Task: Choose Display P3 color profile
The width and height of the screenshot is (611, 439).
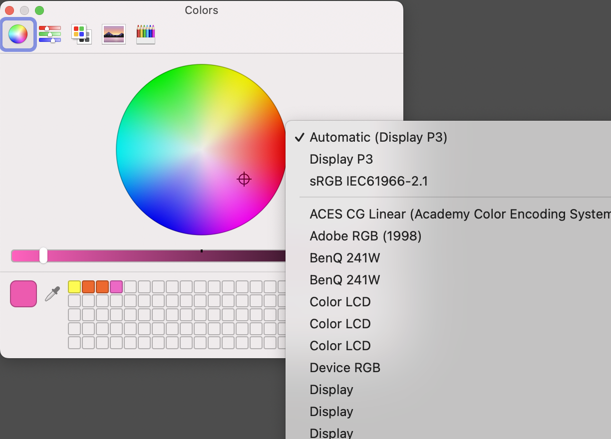Action: [341, 159]
